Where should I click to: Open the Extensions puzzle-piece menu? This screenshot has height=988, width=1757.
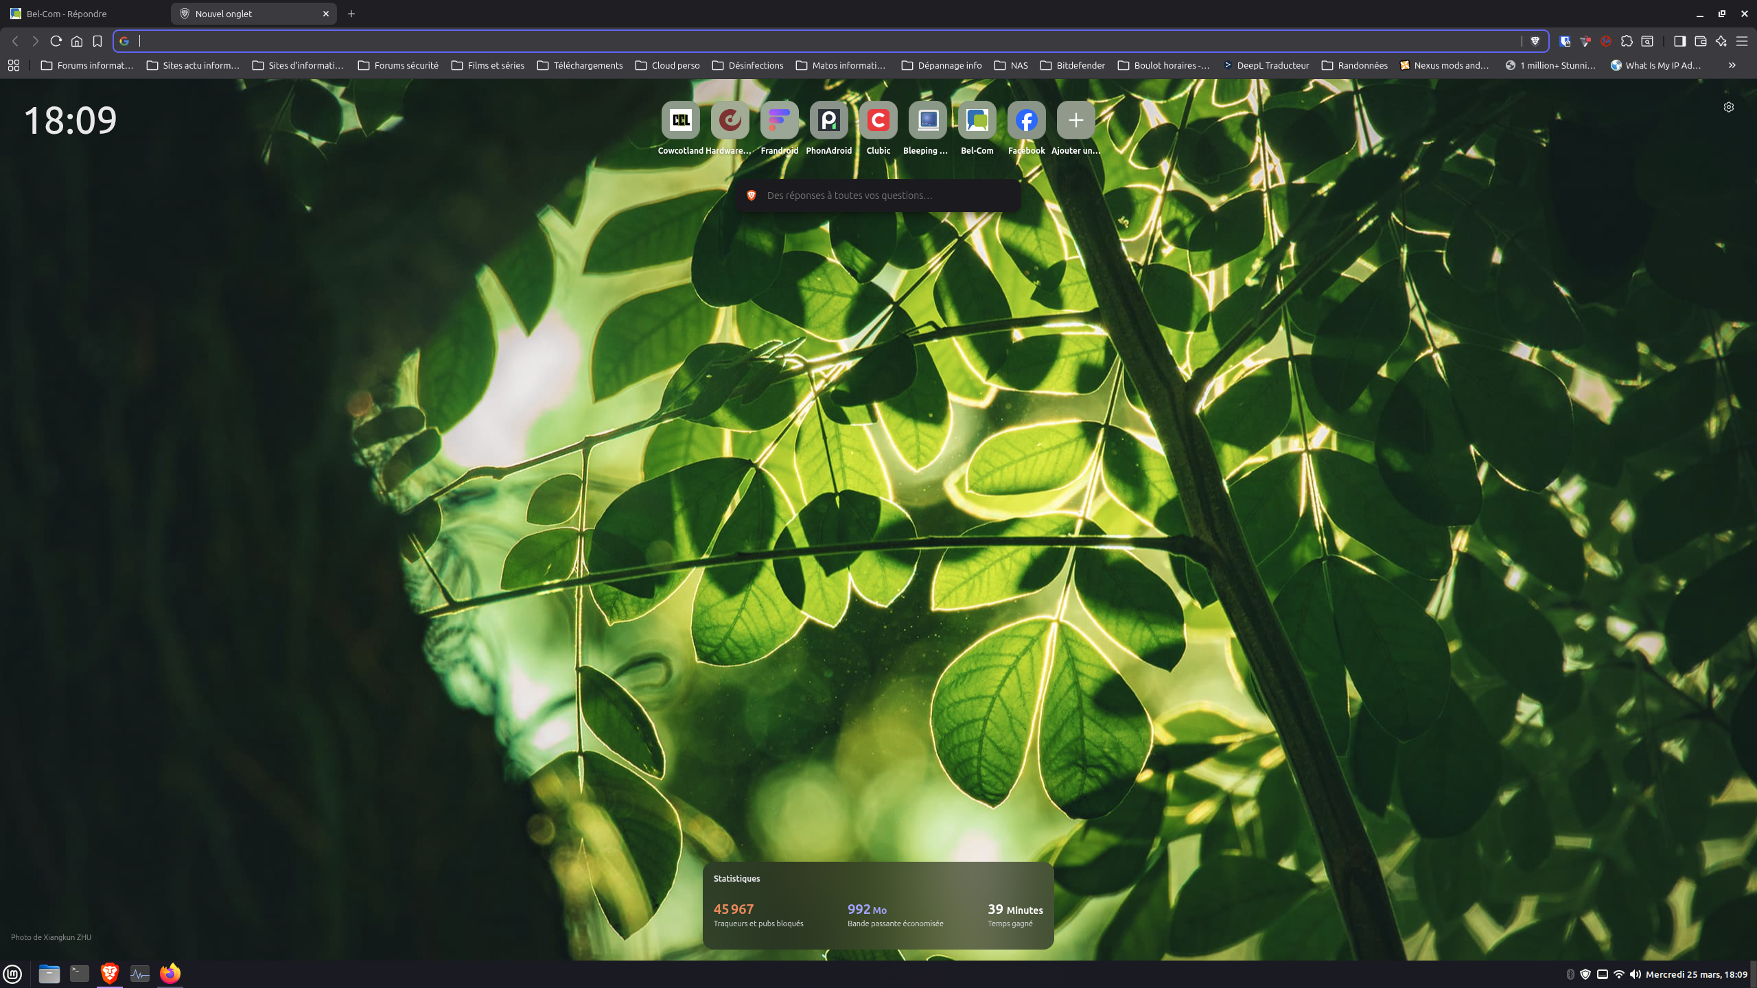pyautogui.click(x=1627, y=41)
